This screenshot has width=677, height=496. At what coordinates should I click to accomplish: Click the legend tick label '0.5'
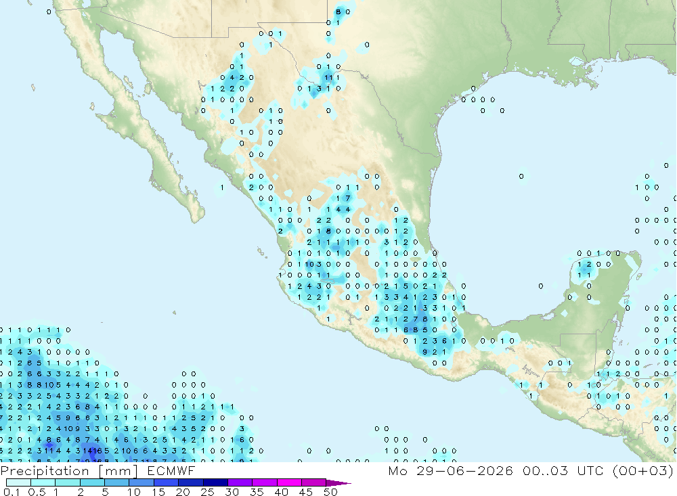point(37,492)
